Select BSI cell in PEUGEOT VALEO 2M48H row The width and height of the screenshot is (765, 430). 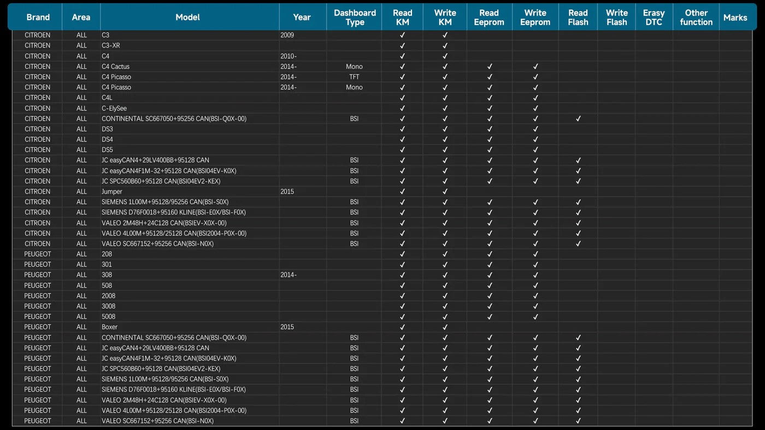coord(355,400)
